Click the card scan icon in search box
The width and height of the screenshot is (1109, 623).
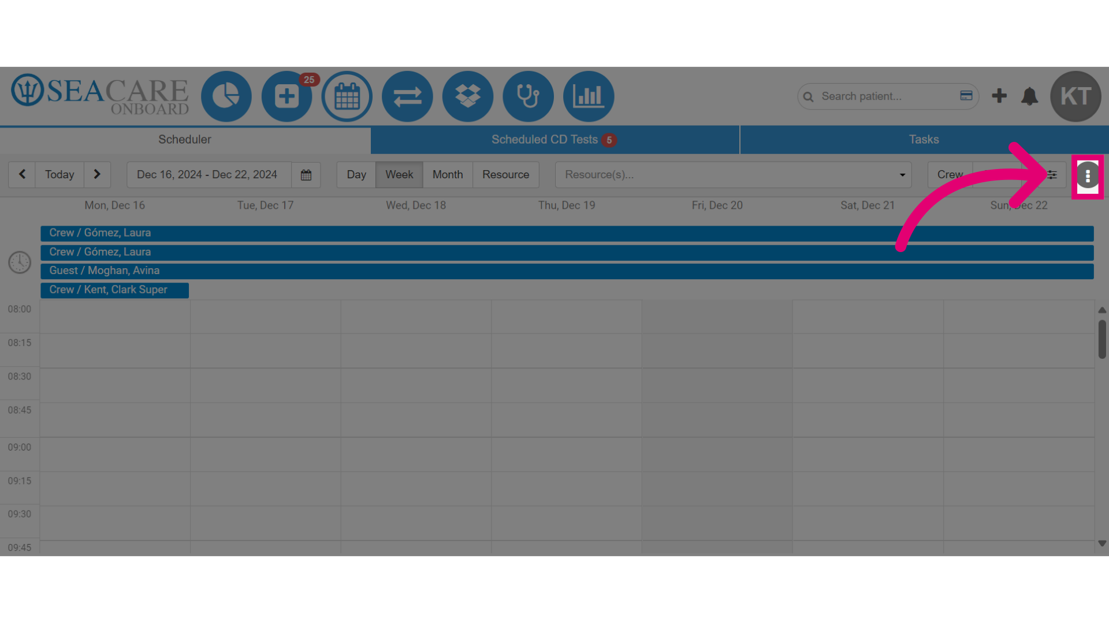(x=966, y=96)
